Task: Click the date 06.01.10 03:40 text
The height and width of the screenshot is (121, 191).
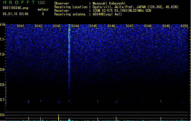Action: coord(15,14)
